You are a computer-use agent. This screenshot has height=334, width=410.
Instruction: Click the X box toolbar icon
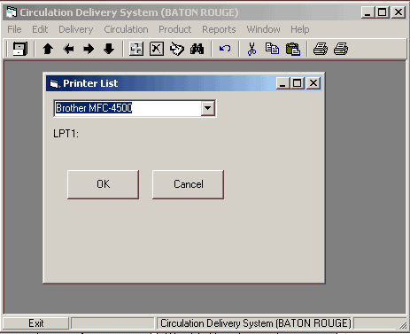(157, 49)
